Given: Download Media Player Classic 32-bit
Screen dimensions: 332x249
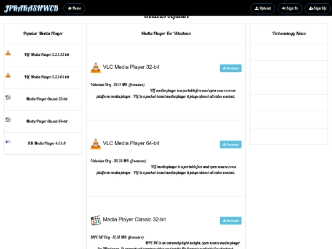Looking at the screenshot, I should [x=231, y=221].
